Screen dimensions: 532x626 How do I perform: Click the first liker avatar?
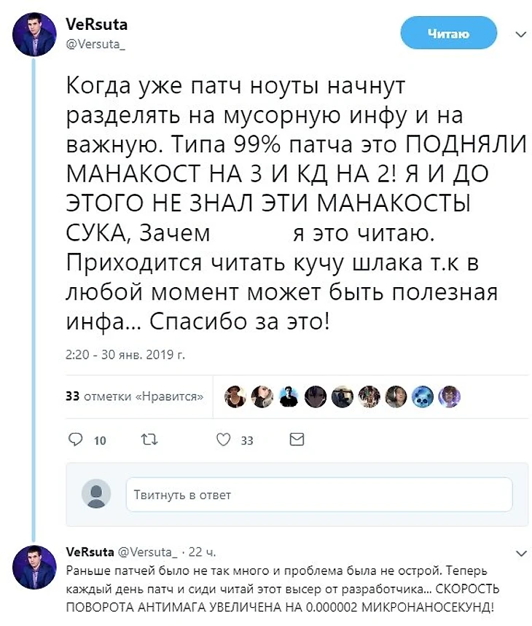(234, 396)
